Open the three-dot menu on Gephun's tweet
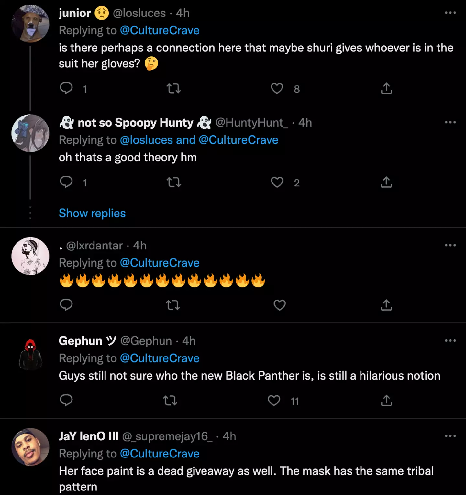This screenshot has height=495, width=466. [x=450, y=340]
